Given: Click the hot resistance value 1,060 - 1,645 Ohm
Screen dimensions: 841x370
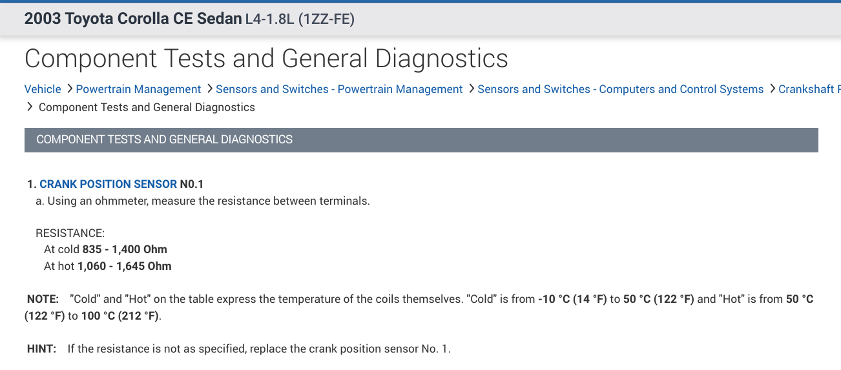Looking at the screenshot, I should tap(125, 266).
